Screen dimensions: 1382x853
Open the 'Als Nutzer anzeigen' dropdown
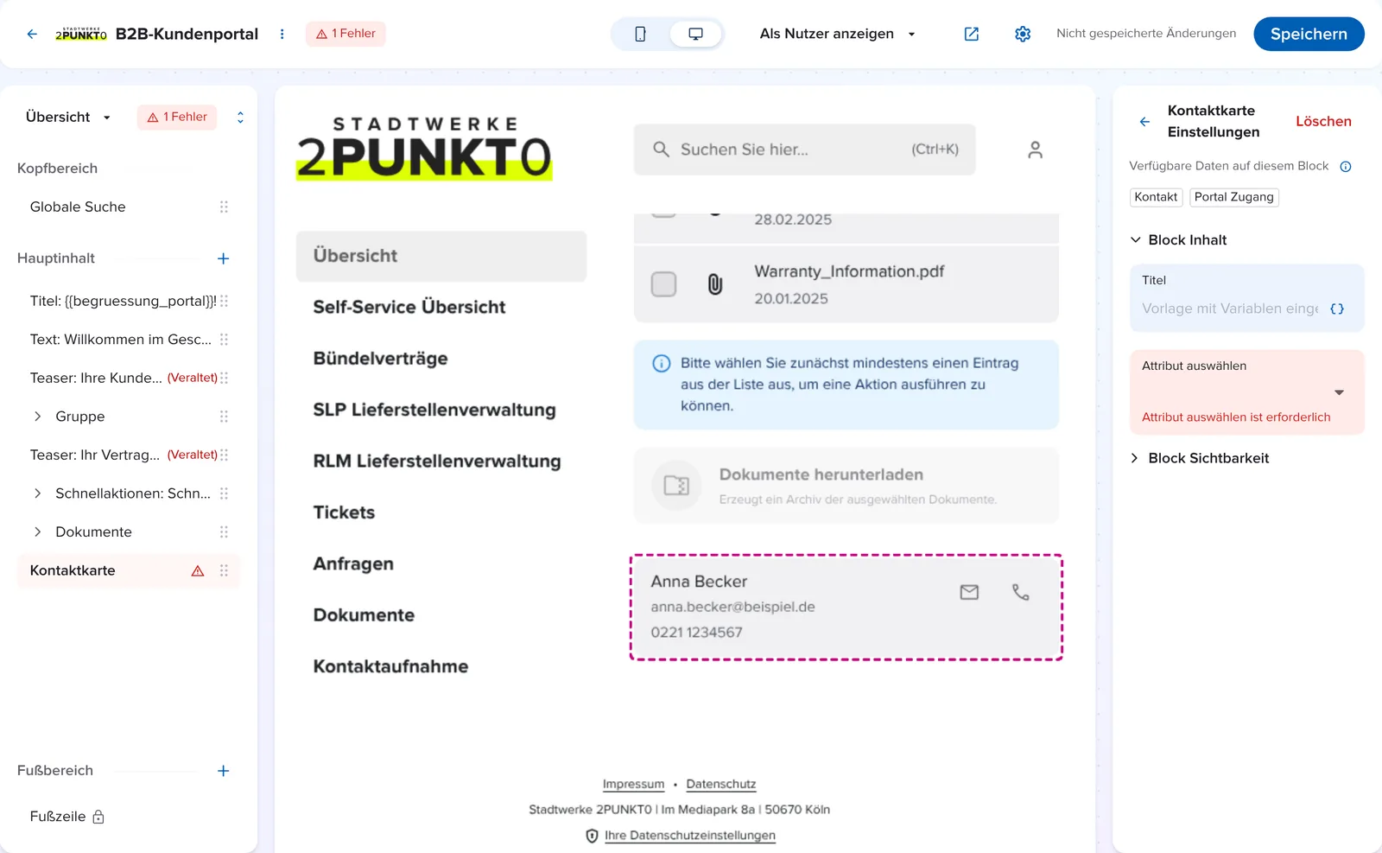[838, 34]
